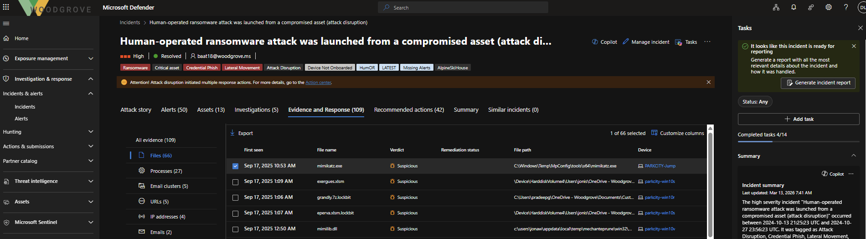The width and height of the screenshot is (866, 239).
Task: Open the incident Tasks icon
Action: 678,42
